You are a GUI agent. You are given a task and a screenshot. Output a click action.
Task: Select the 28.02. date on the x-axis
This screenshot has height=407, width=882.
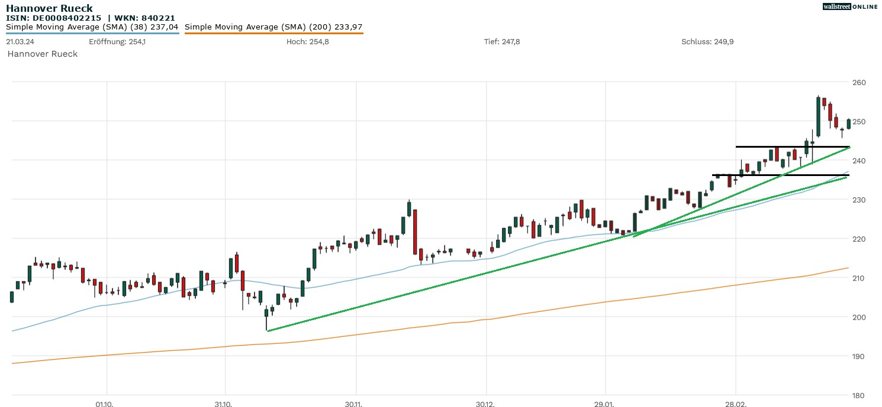click(x=735, y=404)
